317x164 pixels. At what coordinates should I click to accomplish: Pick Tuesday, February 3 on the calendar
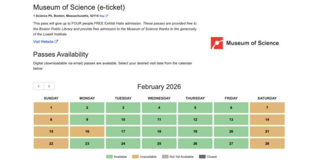point(123,108)
